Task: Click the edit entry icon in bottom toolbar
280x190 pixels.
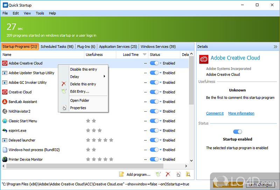Action: point(158,174)
